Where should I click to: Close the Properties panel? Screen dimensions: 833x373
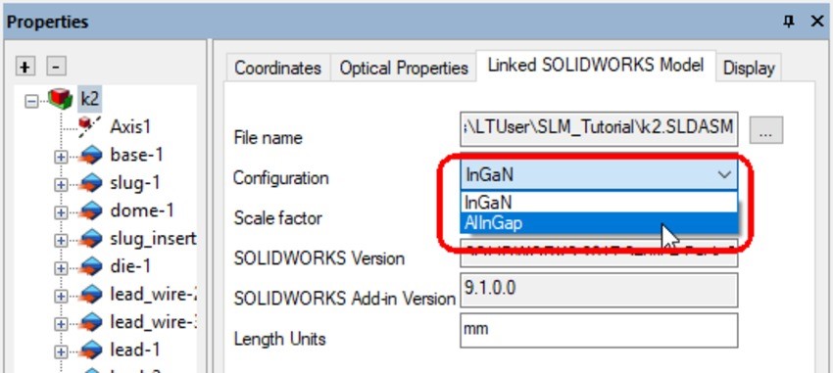click(817, 22)
